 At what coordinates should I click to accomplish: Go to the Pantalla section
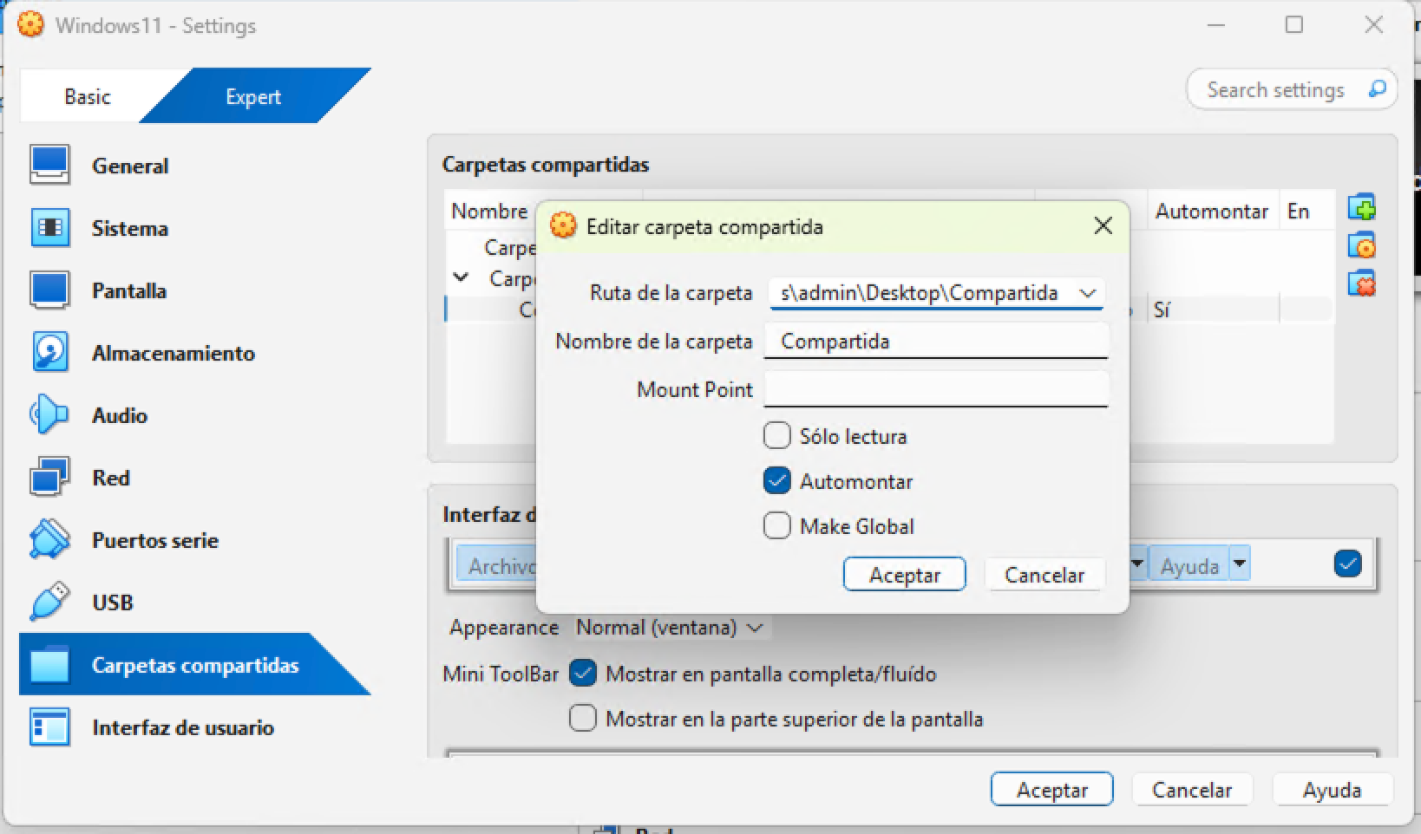(130, 290)
